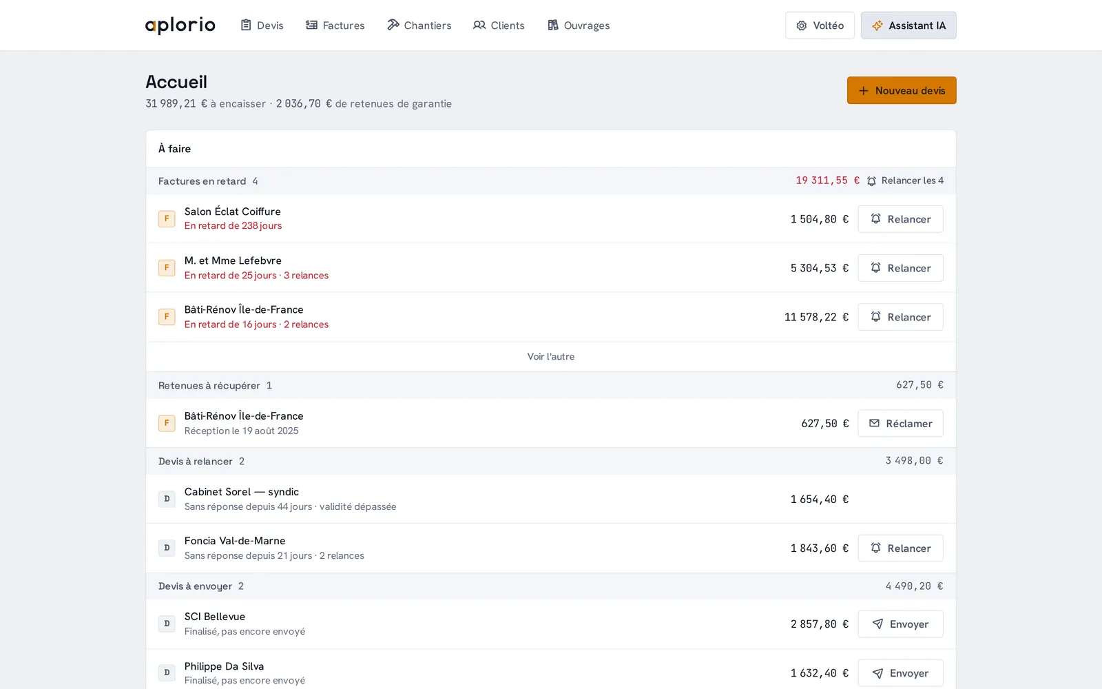Relancer the Foncia Val-de-Marne devis
Image resolution: width=1102 pixels, height=689 pixels.
click(x=900, y=548)
